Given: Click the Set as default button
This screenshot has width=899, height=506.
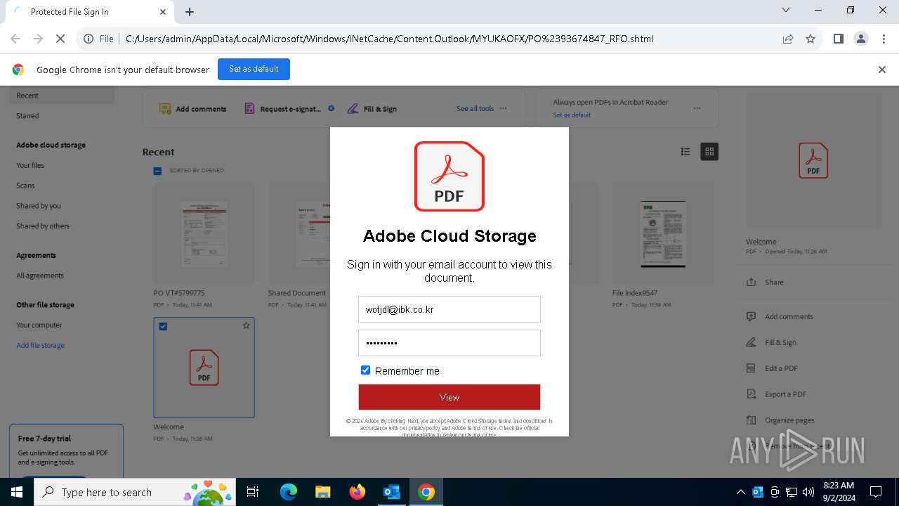Looking at the screenshot, I should pos(254,69).
